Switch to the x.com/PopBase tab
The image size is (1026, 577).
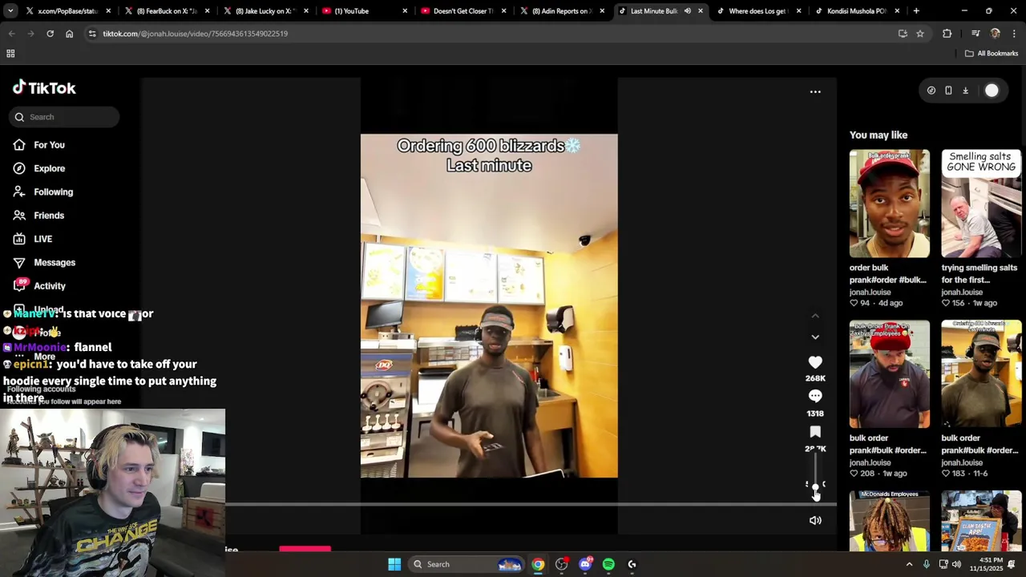pos(67,11)
